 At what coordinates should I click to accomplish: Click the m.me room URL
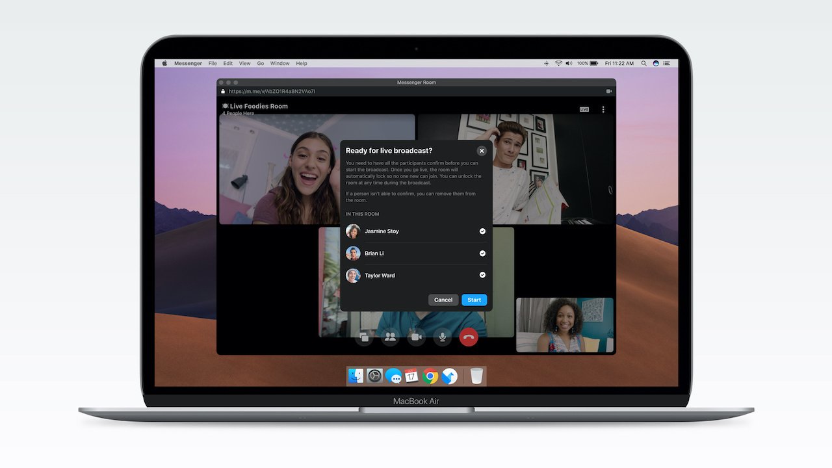pyautogui.click(x=272, y=92)
